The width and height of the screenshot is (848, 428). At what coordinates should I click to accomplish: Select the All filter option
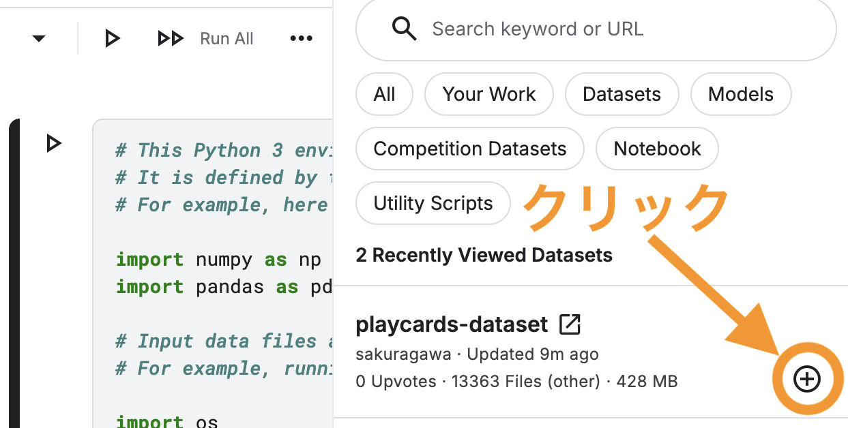384,94
